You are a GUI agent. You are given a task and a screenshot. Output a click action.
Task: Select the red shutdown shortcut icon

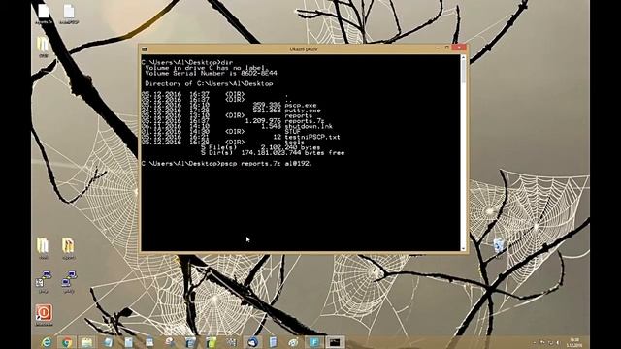tap(44, 314)
